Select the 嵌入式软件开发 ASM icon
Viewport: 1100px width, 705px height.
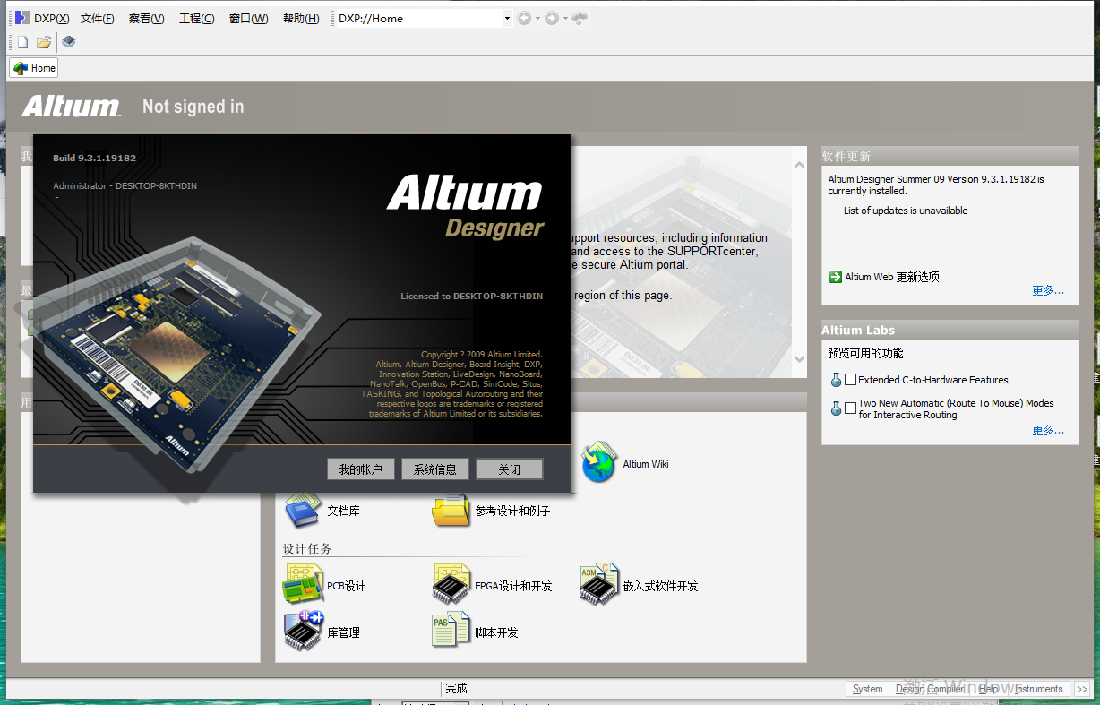(598, 583)
